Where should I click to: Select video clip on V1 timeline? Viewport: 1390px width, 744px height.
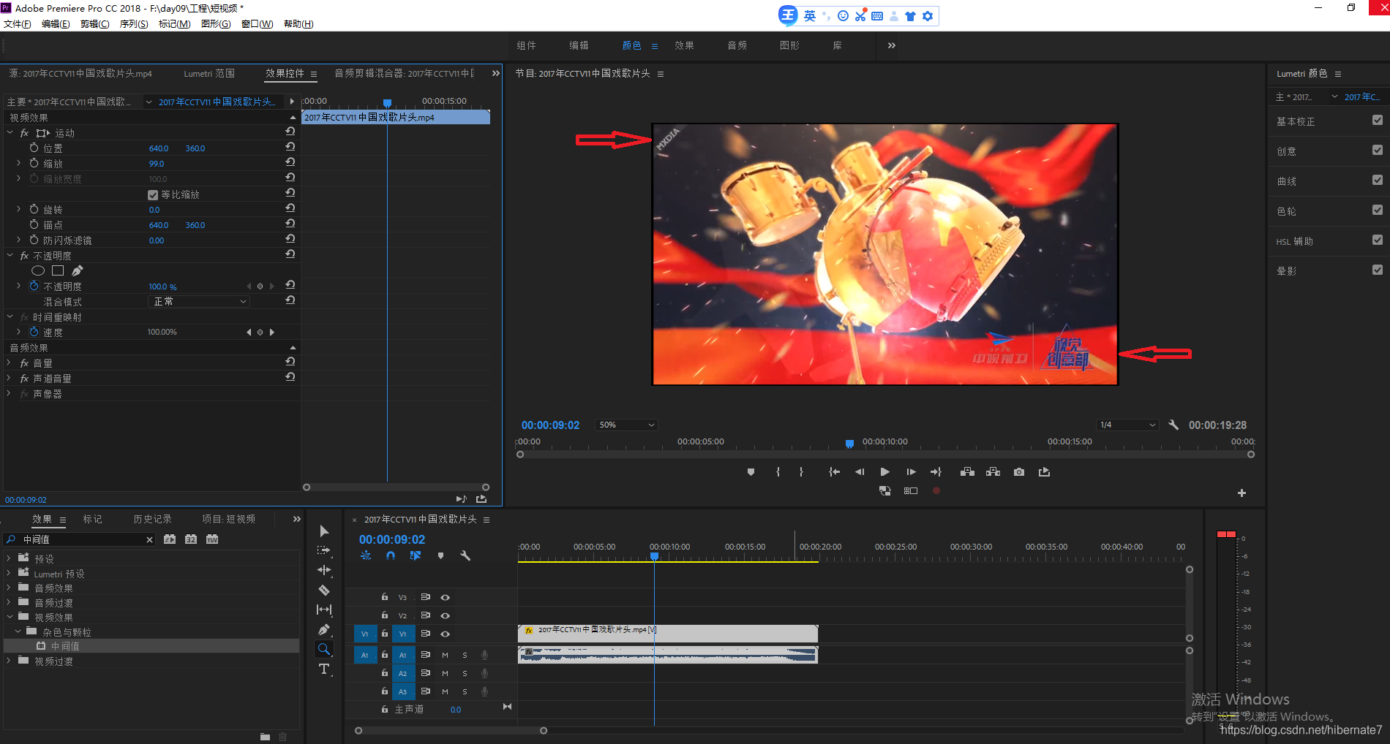(x=667, y=633)
